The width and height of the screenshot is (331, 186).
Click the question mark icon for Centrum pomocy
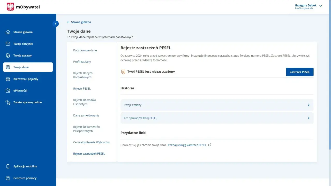pos(8,178)
